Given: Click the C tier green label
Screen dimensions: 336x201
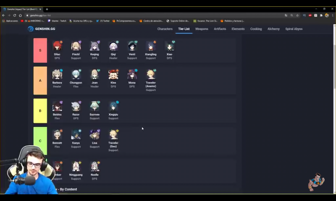Looking at the screenshot, I should (x=40, y=141).
